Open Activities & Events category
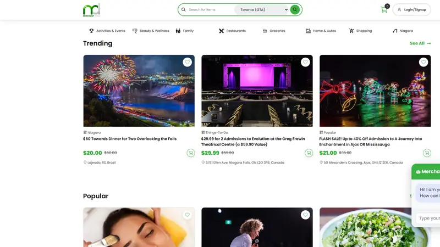 pos(107,31)
